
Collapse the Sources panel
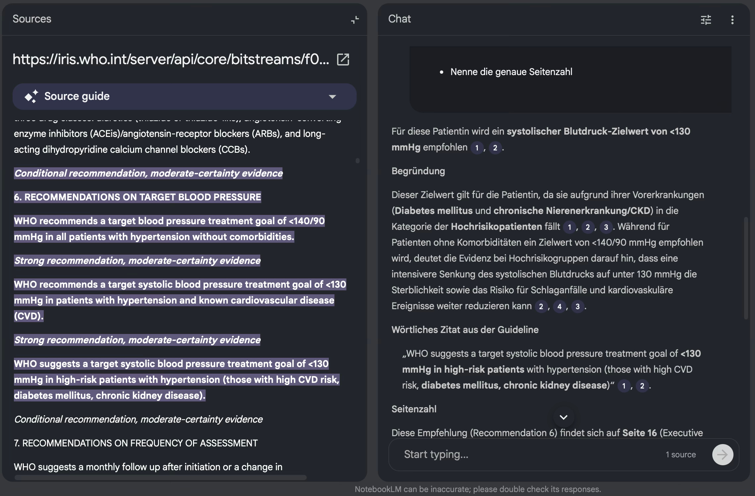(355, 20)
